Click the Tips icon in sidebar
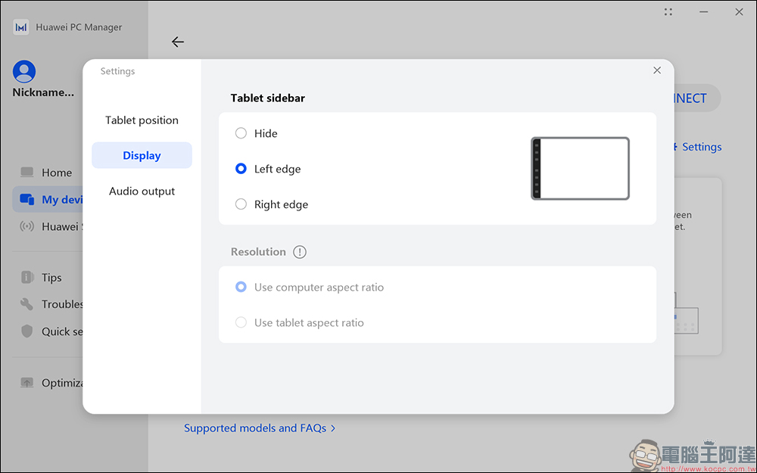 click(x=27, y=278)
